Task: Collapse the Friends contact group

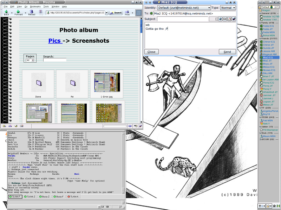Action: 260,38
